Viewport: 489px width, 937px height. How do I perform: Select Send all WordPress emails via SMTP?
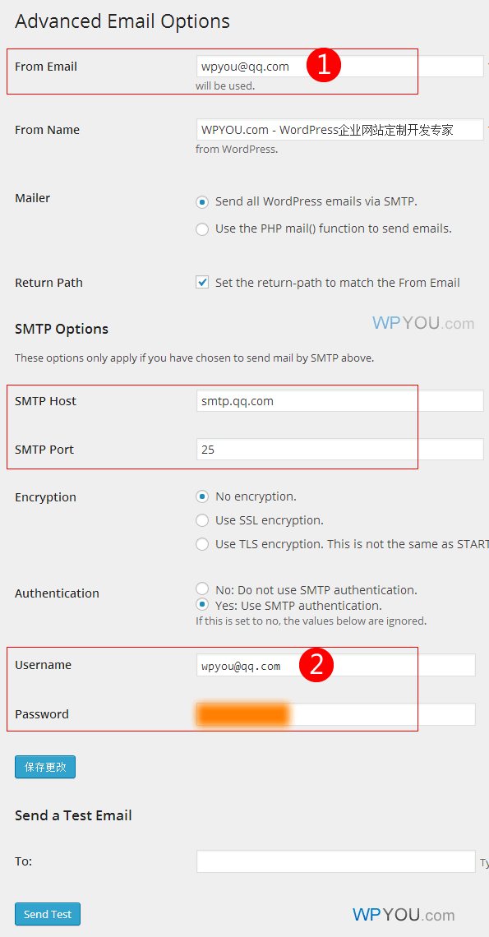coord(203,202)
